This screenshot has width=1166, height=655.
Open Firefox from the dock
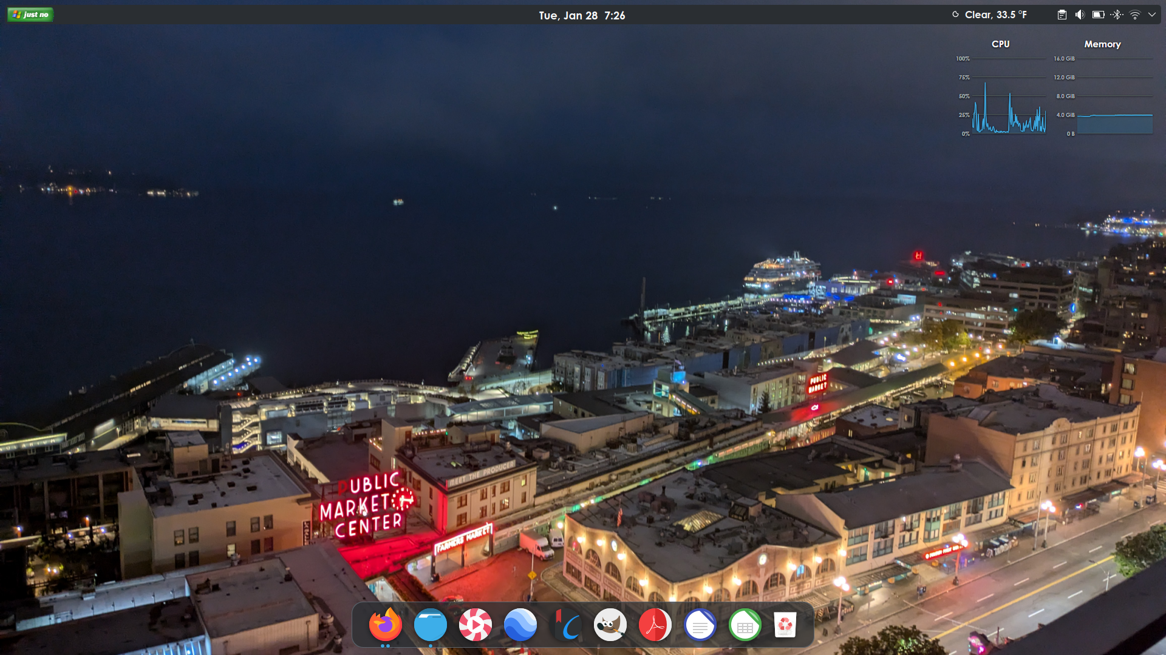click(385, 625)
